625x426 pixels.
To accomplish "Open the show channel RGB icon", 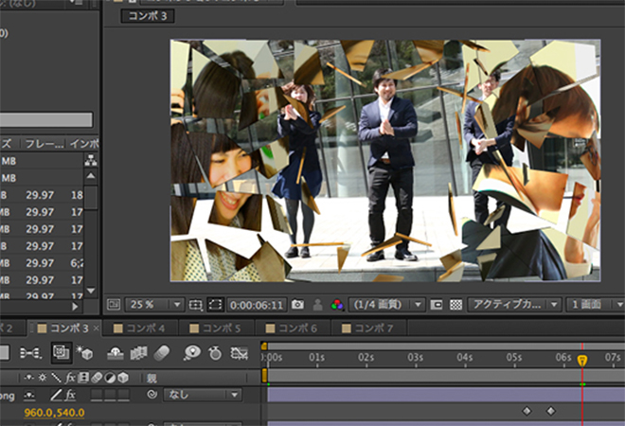I will pos(335,305).
